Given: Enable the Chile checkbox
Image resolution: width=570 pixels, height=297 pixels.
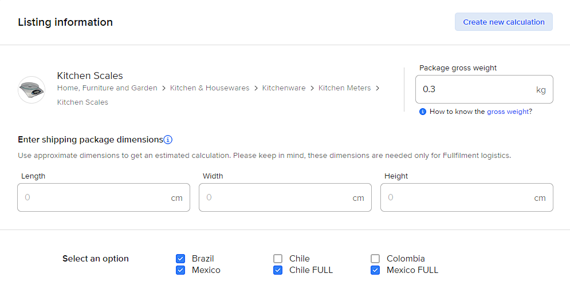Looking at the screenshot, I should (278, 259).
